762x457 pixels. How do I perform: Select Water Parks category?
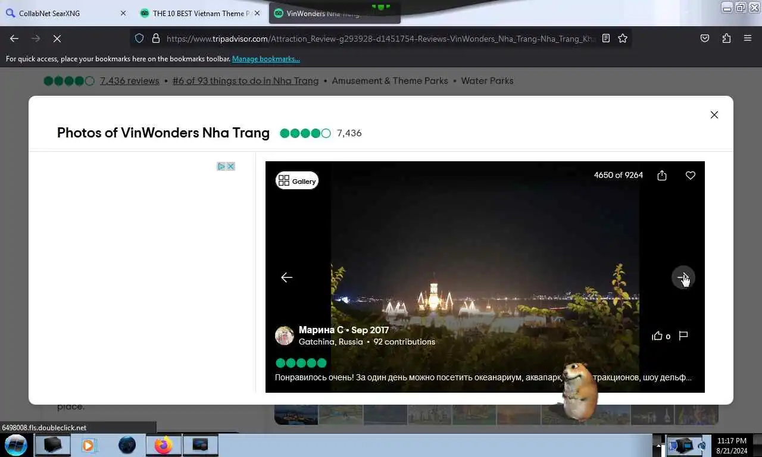[x=487, y=81]
